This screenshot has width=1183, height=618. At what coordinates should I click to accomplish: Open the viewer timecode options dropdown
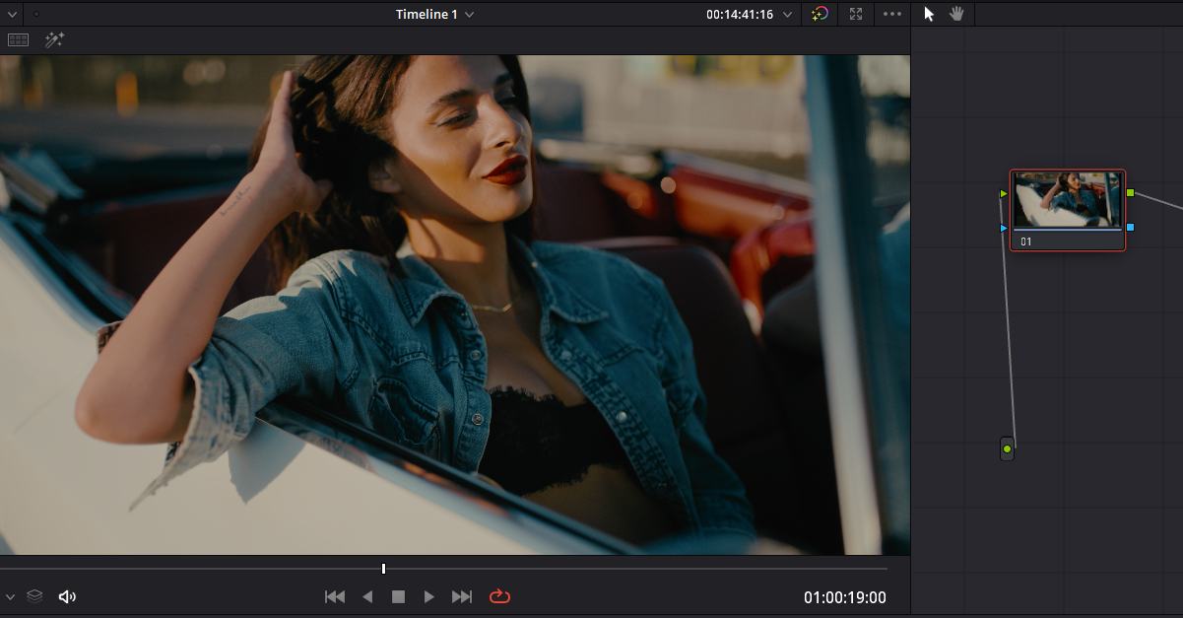787,15
